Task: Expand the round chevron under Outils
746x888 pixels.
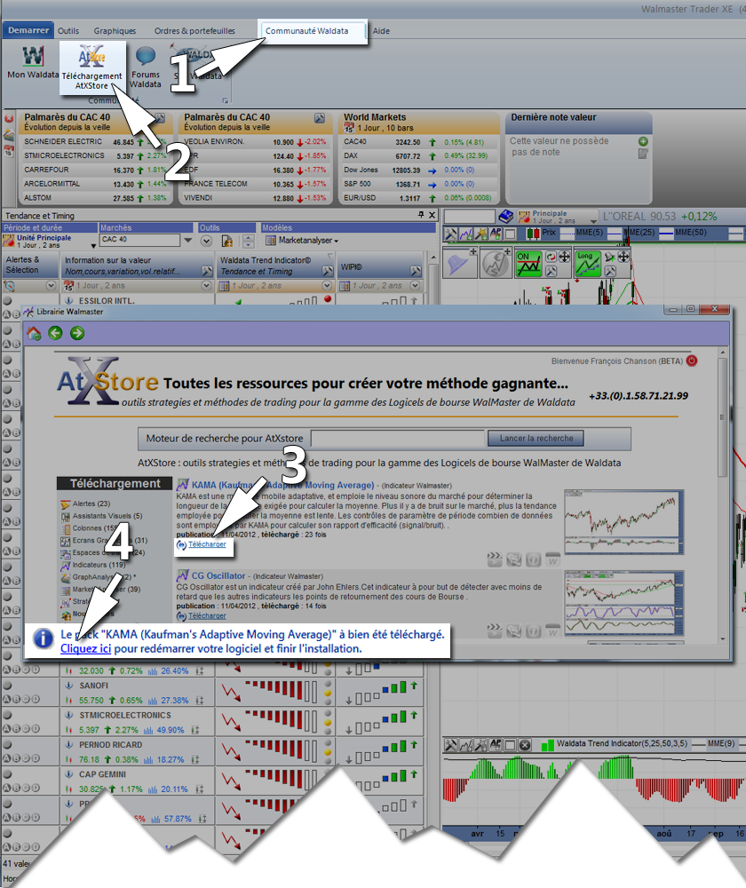Action: pyautogui.click(x=206, y=241)
